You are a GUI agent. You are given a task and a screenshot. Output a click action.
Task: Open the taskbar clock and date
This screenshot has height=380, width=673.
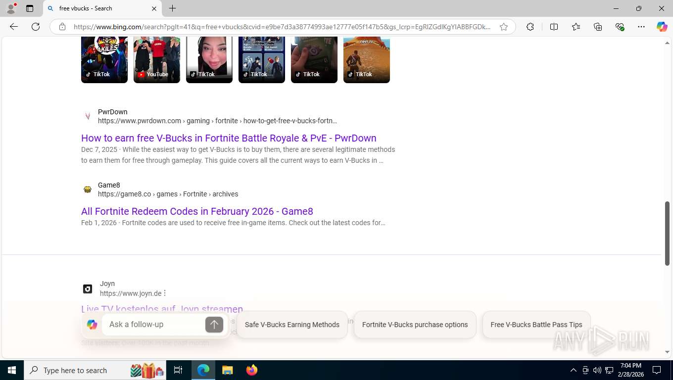coord(630,370)
